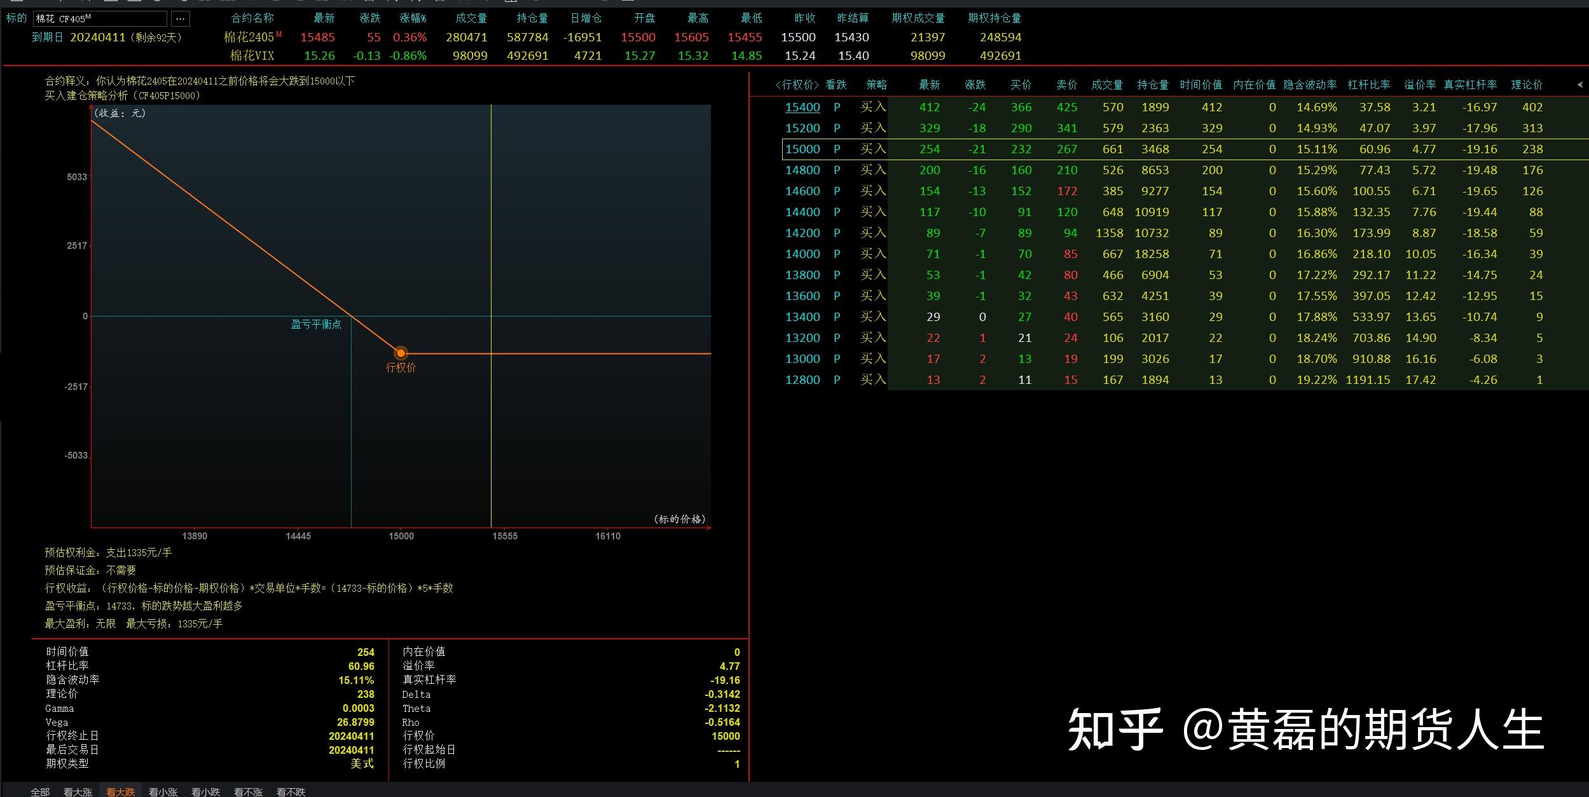
Task: Select the 14200 strike price cell
Action: click(x=802, y=233)
